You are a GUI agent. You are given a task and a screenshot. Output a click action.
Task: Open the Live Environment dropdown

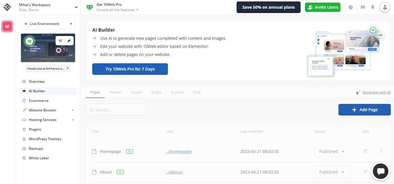48,24
